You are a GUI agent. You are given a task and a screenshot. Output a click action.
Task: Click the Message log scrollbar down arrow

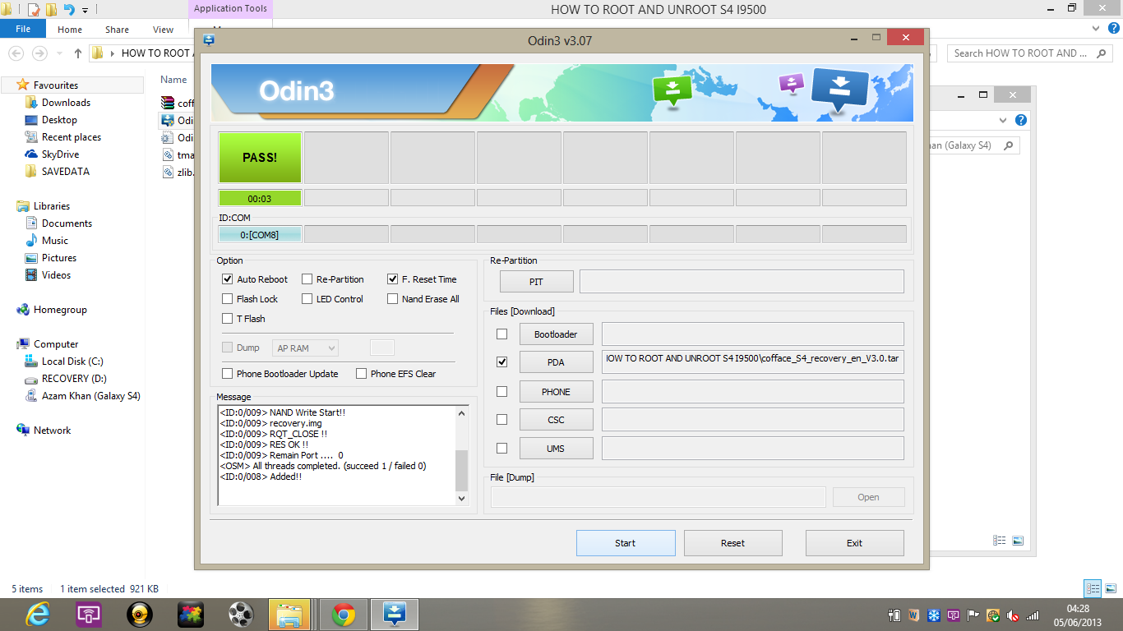pyautogui.click(x=461, y=498)
